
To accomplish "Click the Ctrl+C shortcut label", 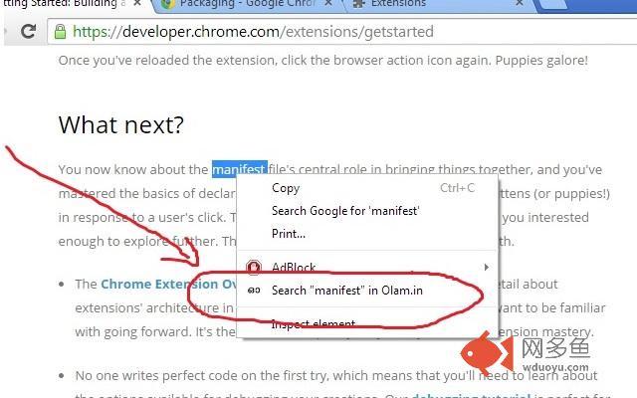I will 457,188.
